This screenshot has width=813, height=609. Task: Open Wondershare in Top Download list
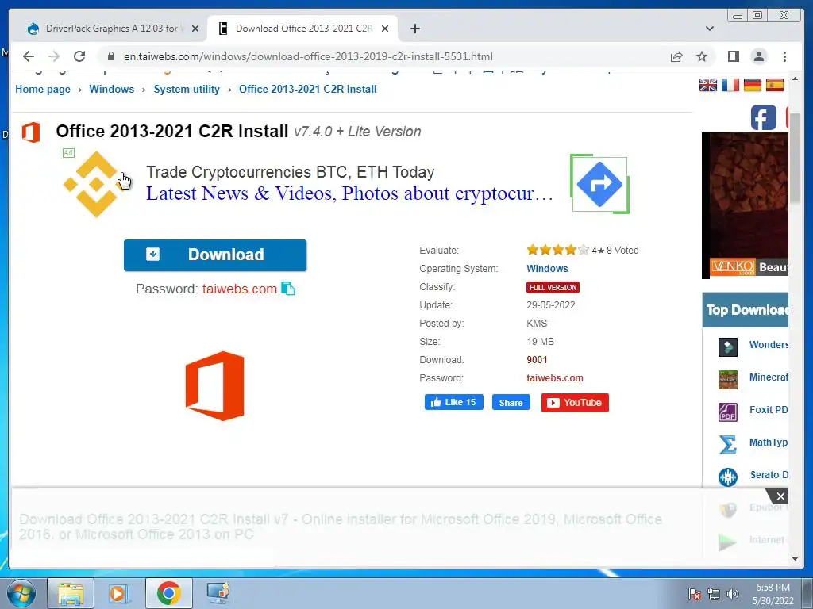[x=769, y=344]
